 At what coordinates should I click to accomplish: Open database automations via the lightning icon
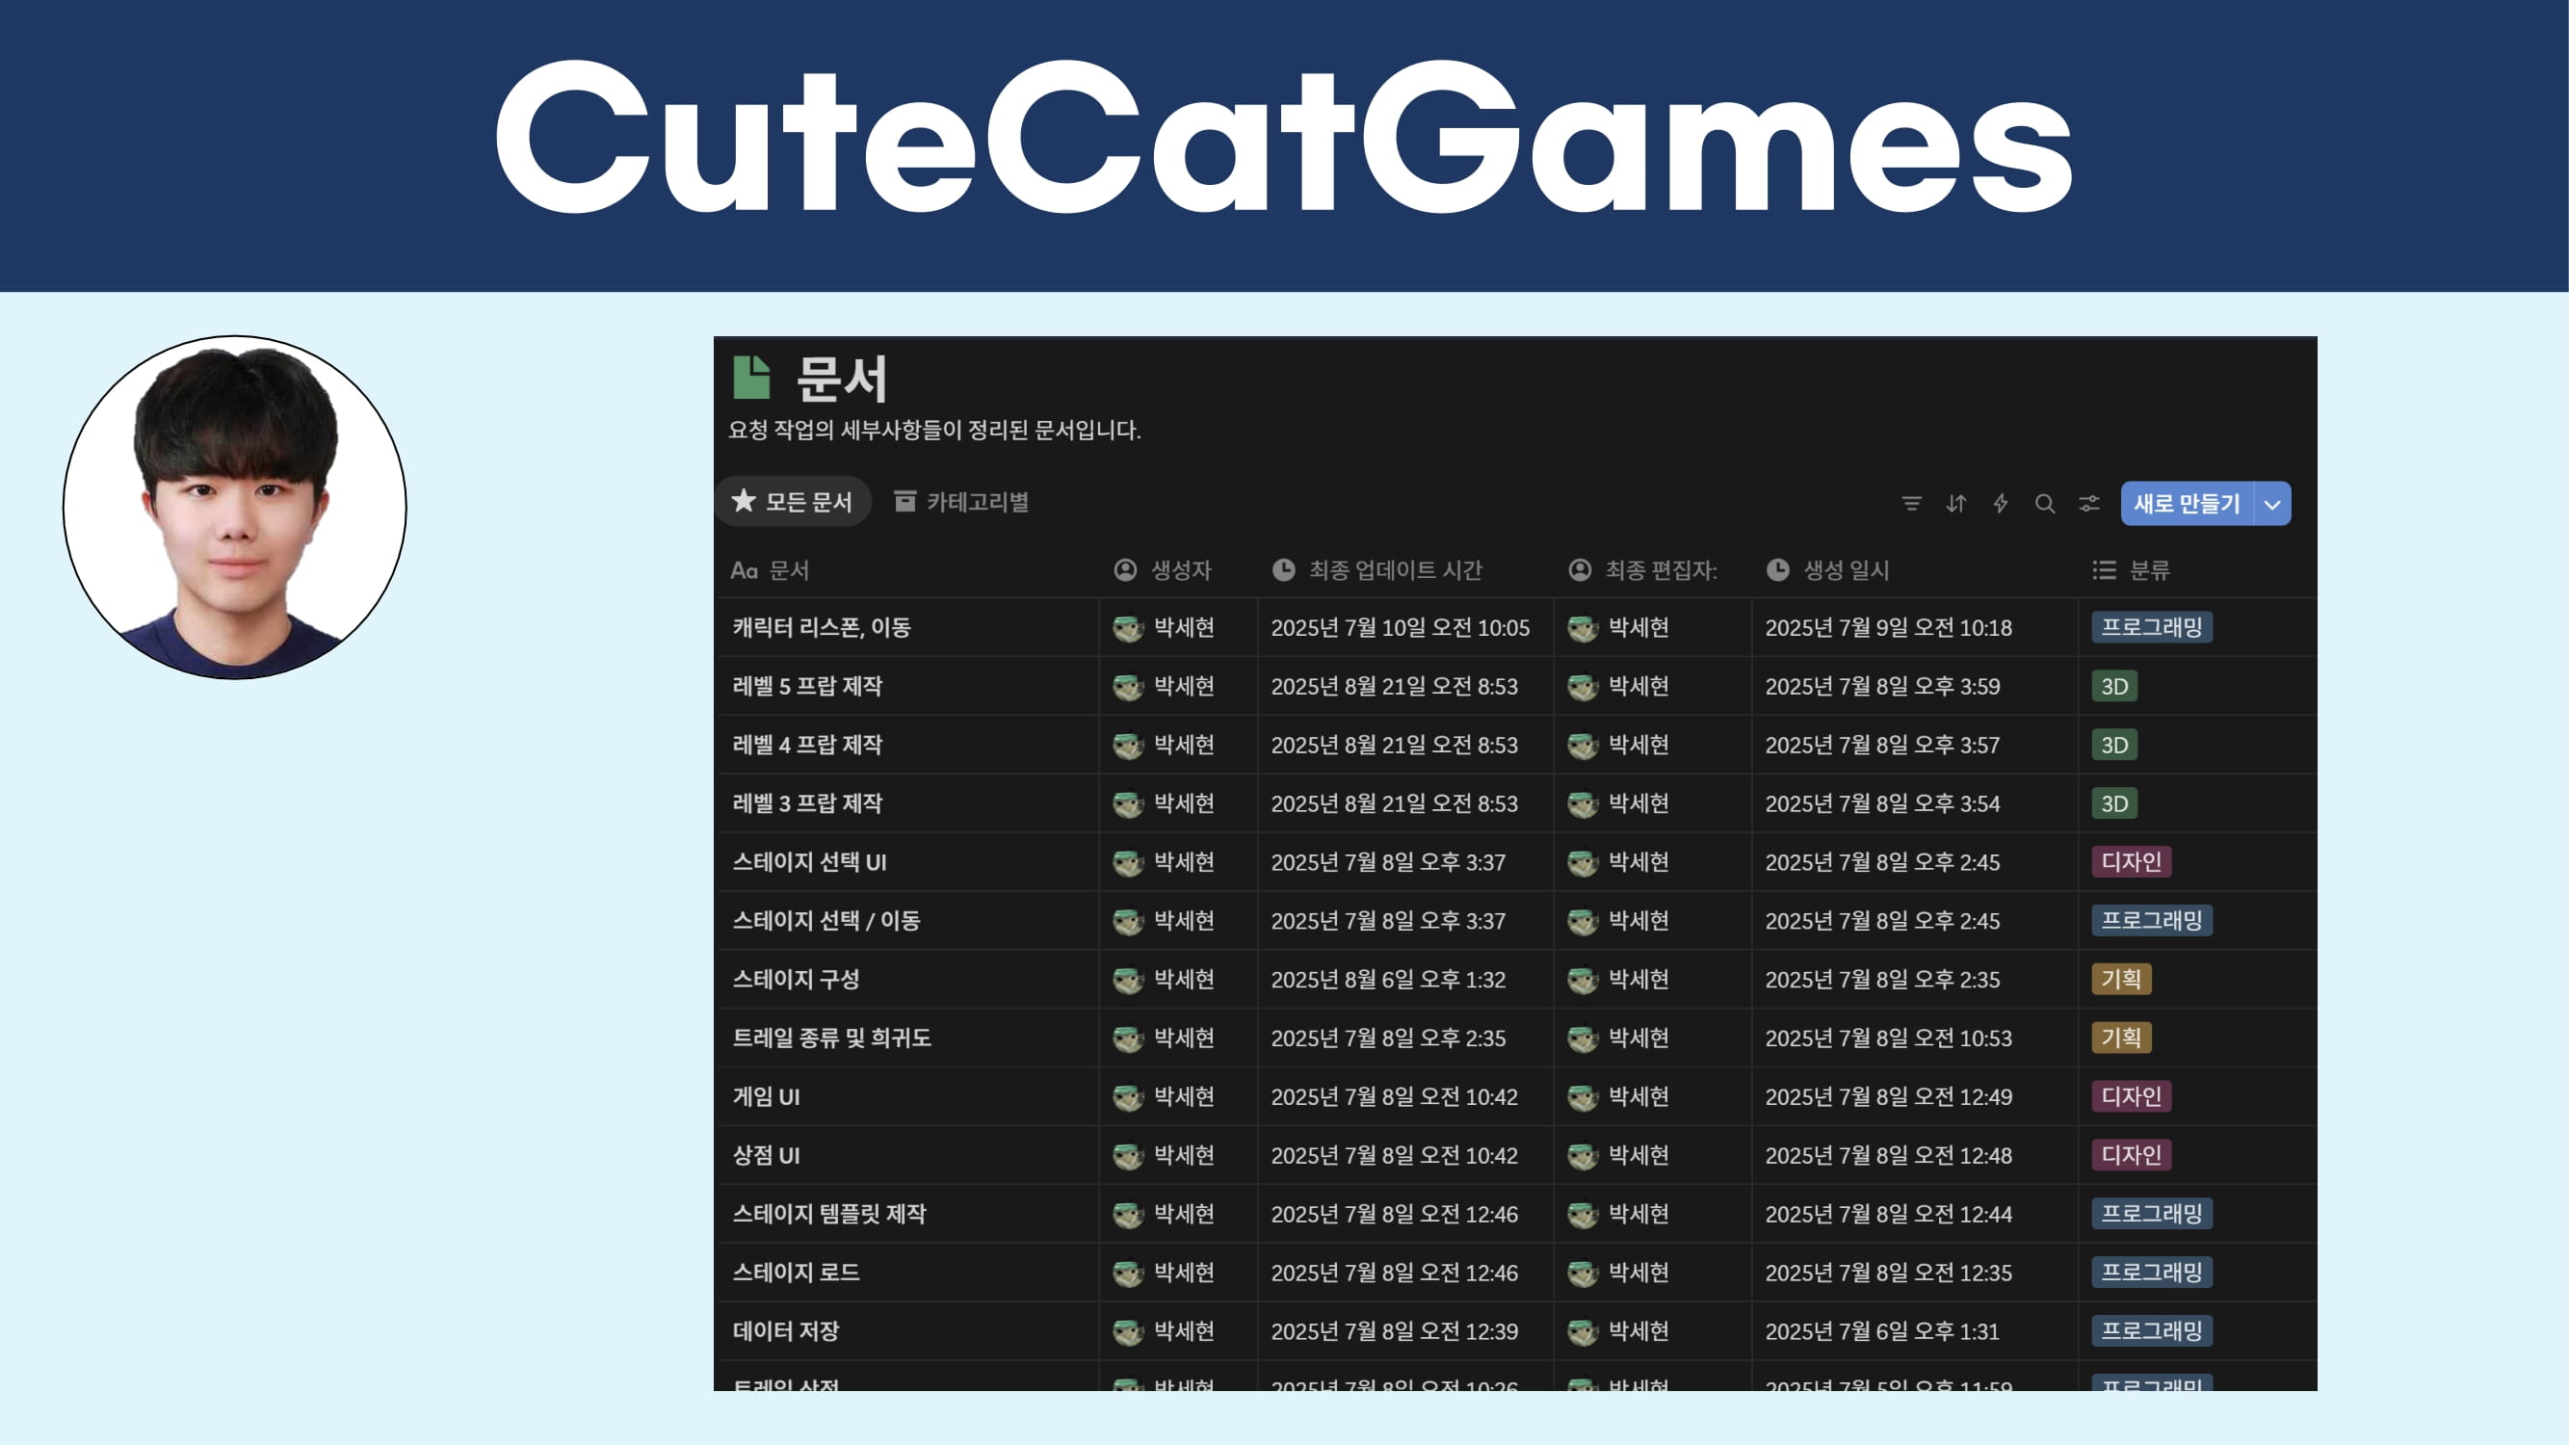pyautogui.click(x=2001, y=504)
